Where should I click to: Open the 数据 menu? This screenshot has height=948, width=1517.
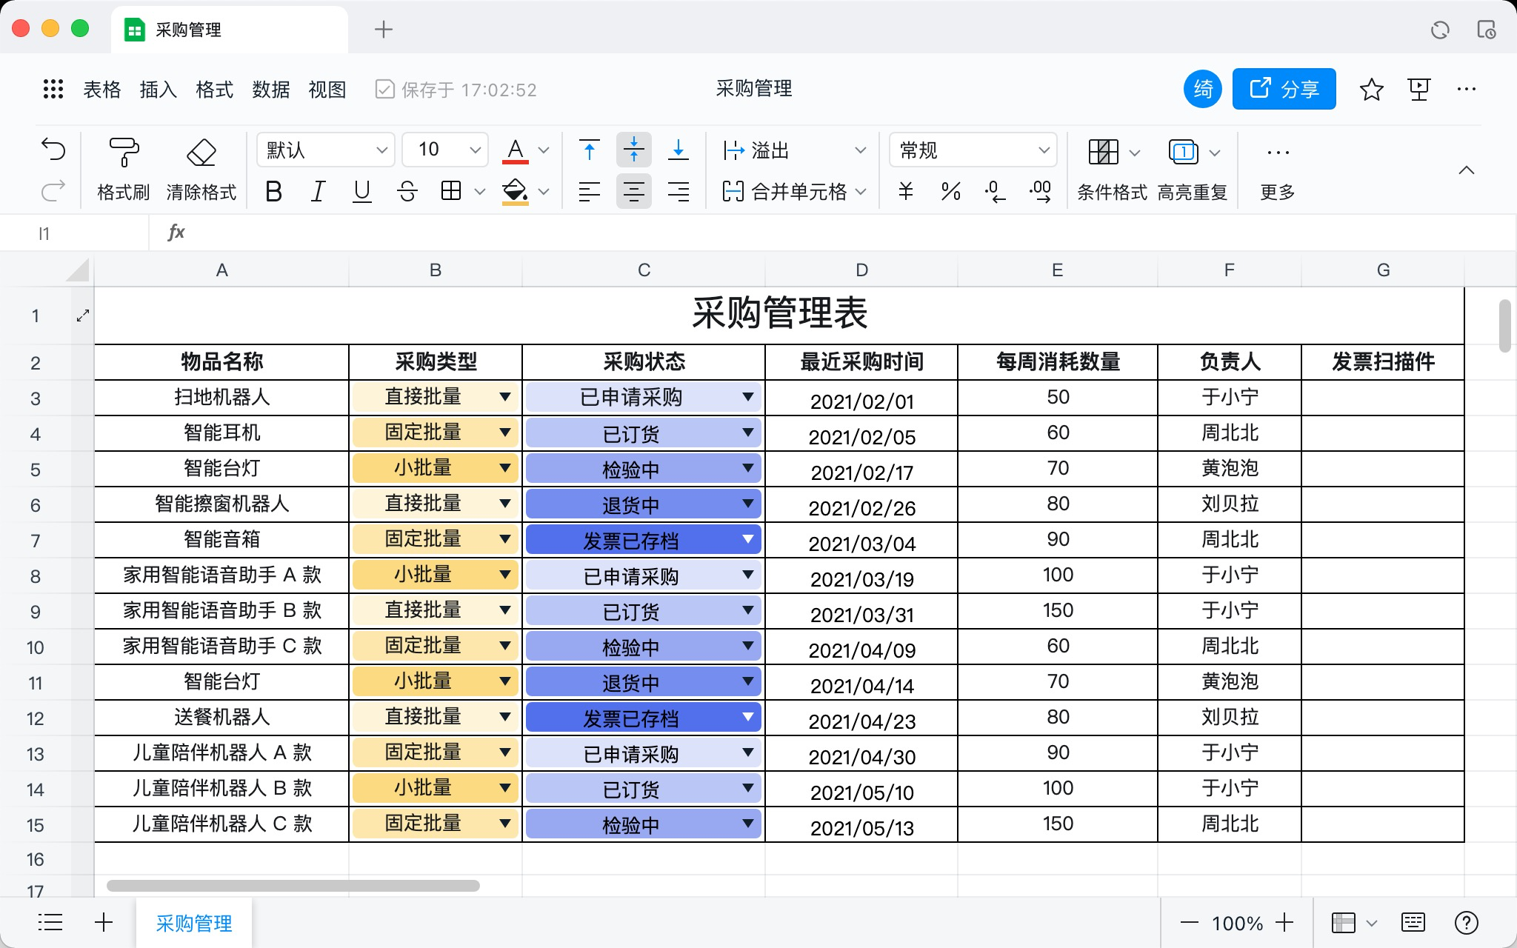point(270,89)
